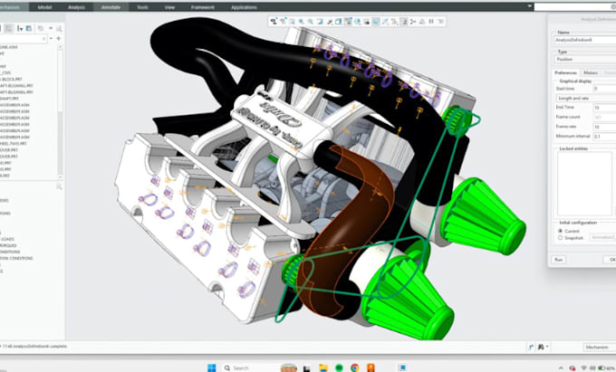Open the Model ribbon tab
The width and height of the screenshot is (616, 372).
coord(44,7)
